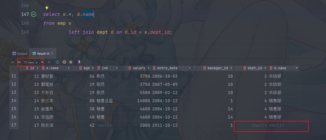Click the job cell 销售总监
The width and height of the screenshot is (326, 140).
click(x=105, y=101)
